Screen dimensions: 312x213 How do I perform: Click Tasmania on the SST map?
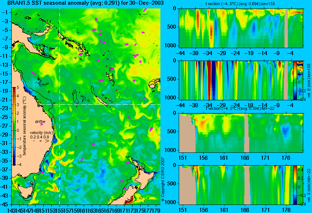coord(25,192)
